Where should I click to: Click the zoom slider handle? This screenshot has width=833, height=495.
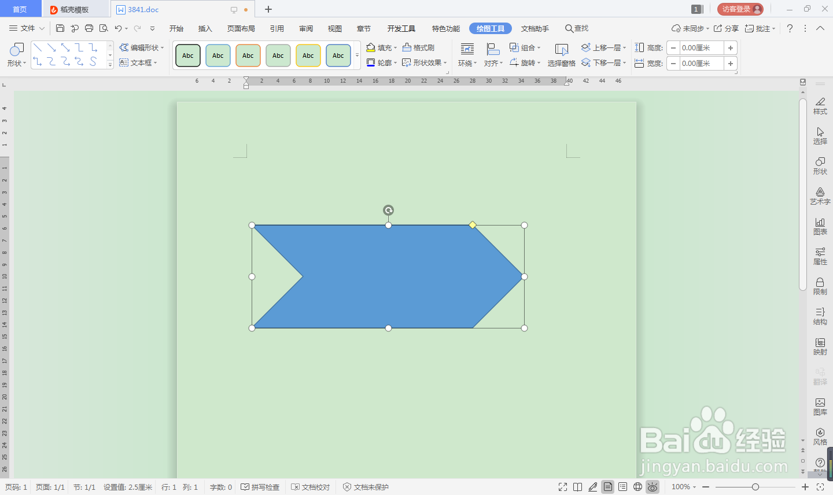[x=755, y=487]
